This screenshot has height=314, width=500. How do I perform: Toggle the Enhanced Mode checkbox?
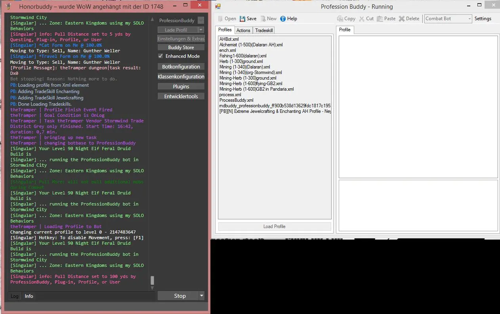point(160,56)
